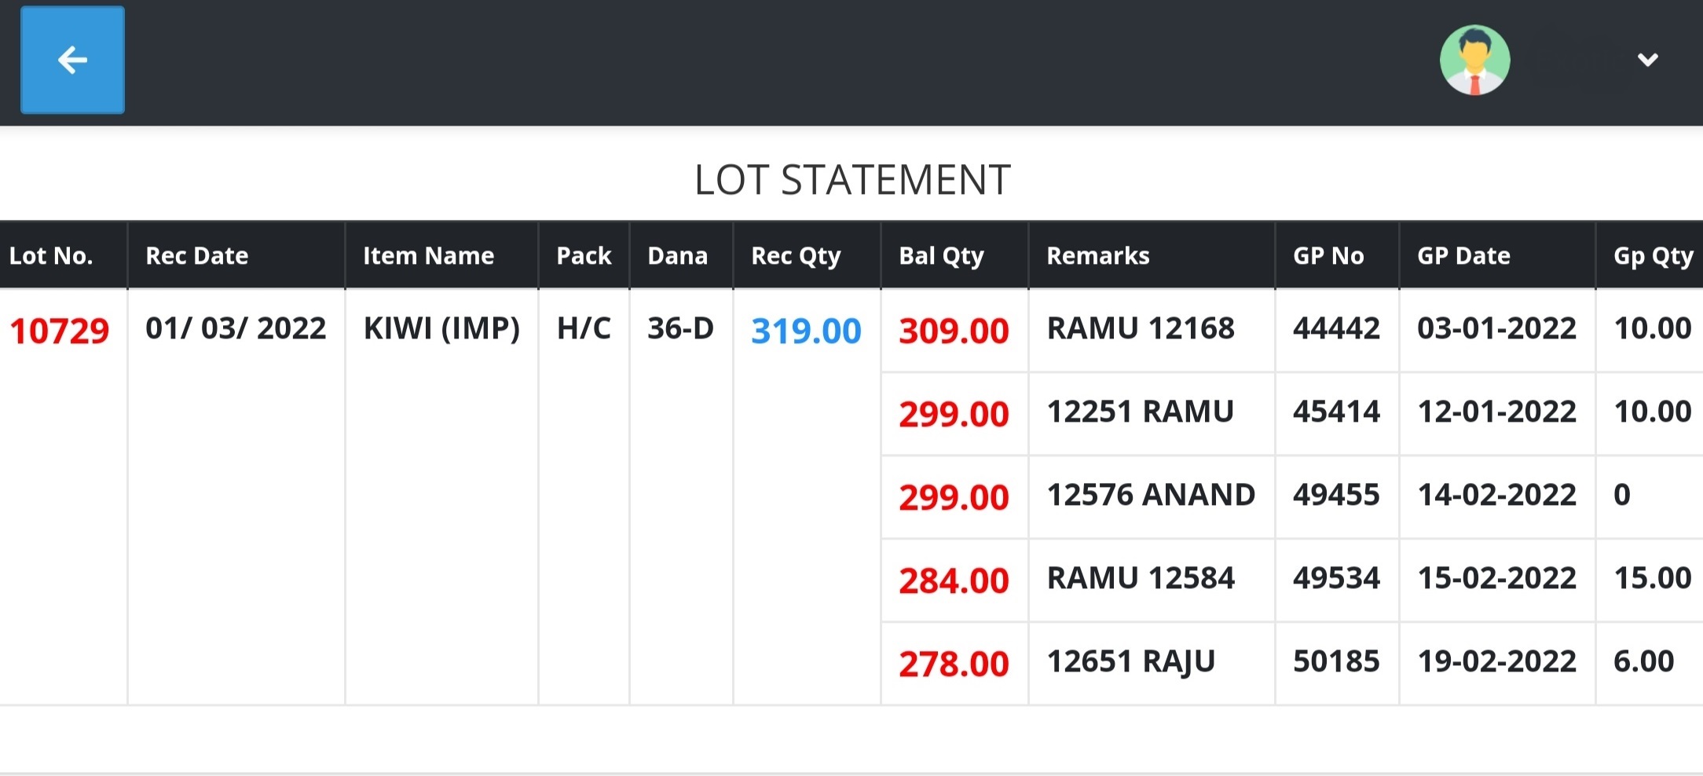This screenshot has height=776, width=1703.
Task: Open lot number 10729
Action: coord(59,331)
